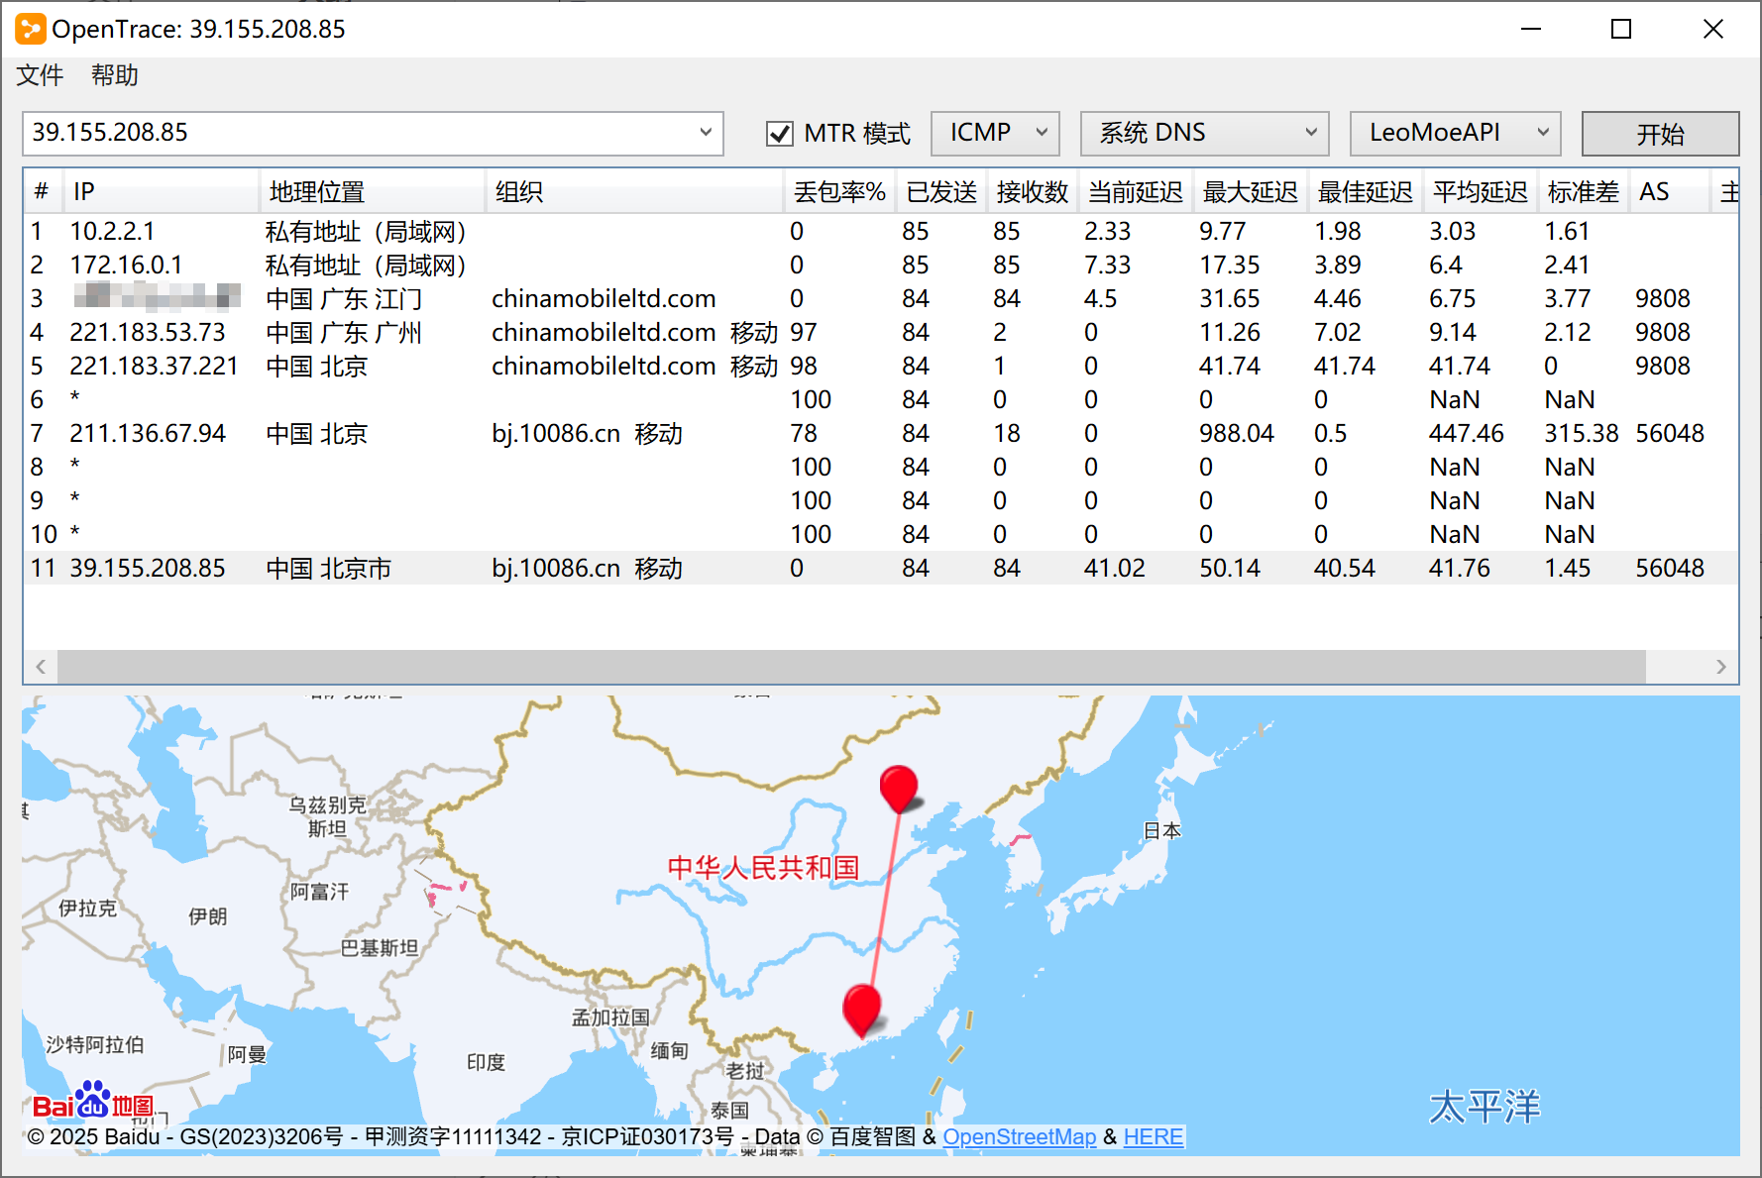
Task: Open the 文件 menu
Action: tap(40, 75)
